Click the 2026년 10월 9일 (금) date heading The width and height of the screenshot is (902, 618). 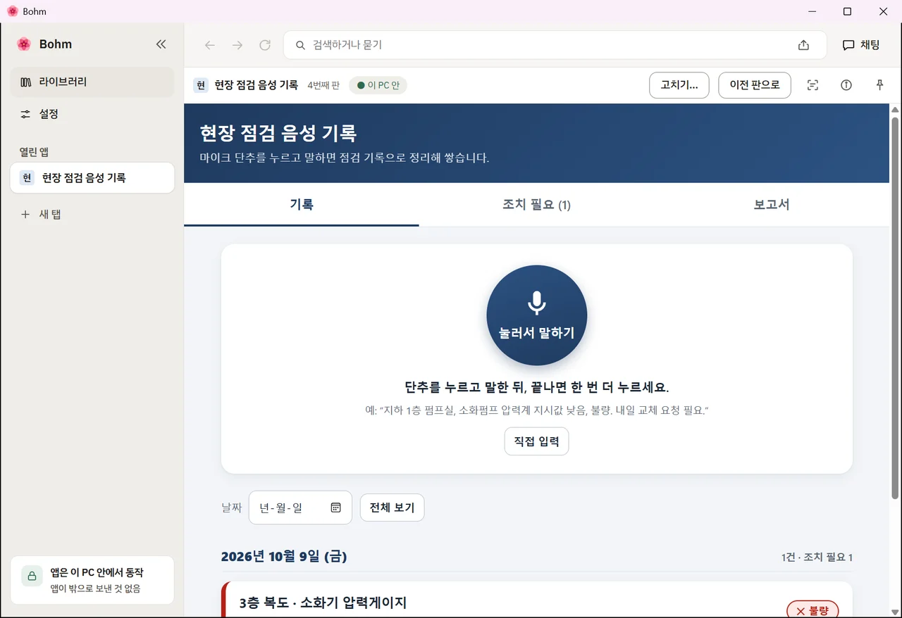(x=284, y=557)
